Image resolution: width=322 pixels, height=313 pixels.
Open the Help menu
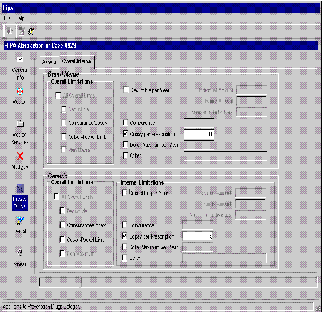pyautogui.click(x=20, y=18)
